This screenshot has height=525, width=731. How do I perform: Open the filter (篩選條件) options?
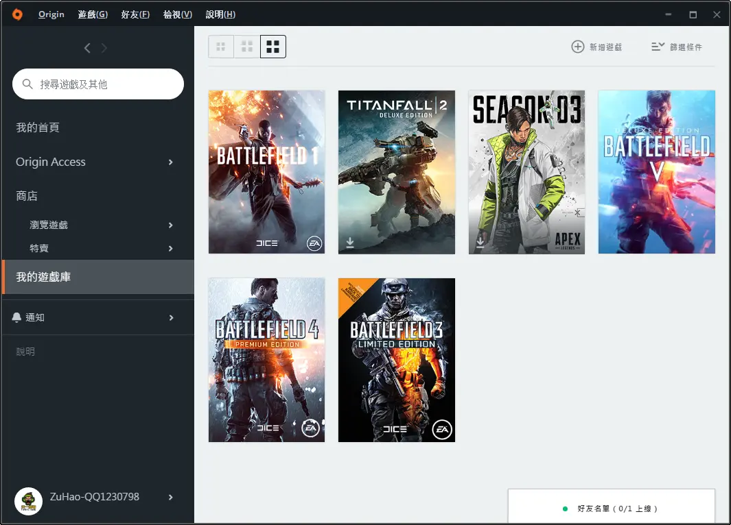click(677, 47)
